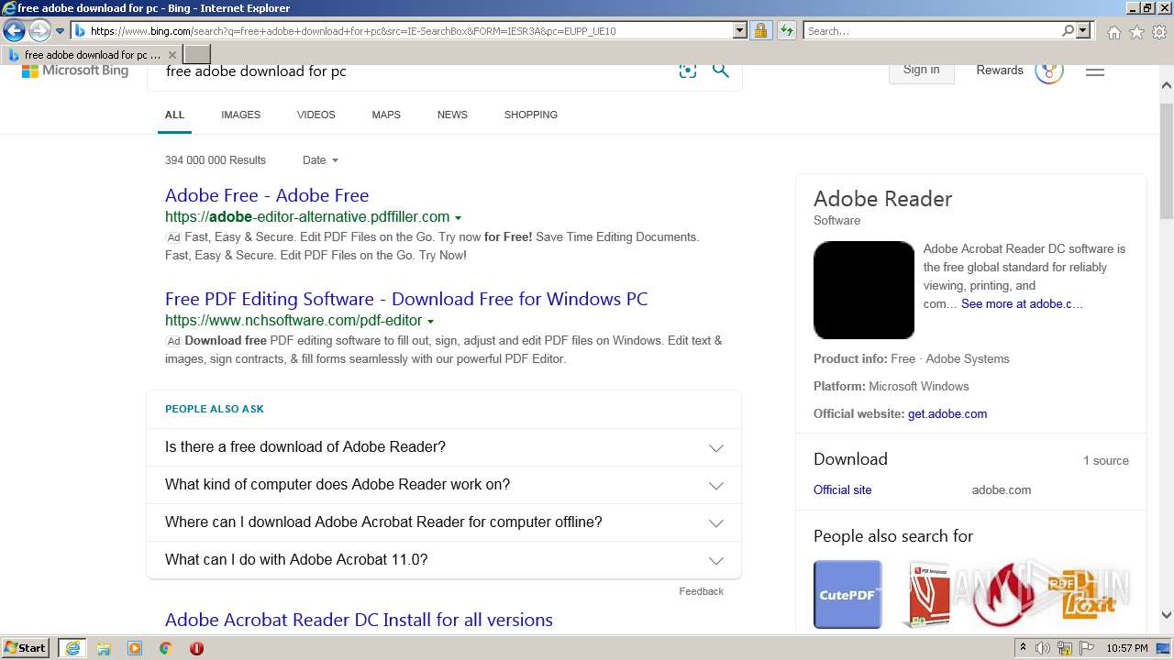
Task: Click the Feedback link
Action: (x=701, y=591)
